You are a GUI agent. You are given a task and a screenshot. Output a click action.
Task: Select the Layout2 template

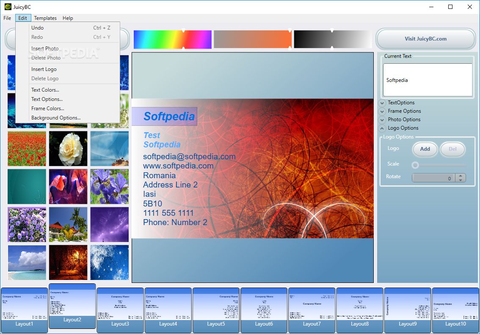click(x=72, y=306)
